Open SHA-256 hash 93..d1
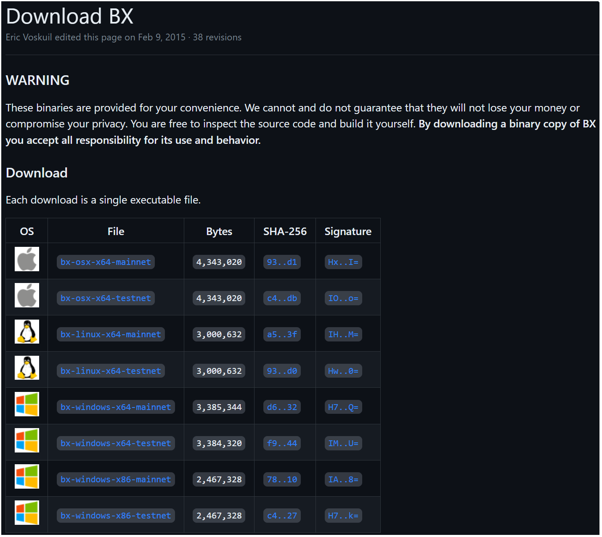The width and height of the screenshot is (602, 537). coord(282,262)
